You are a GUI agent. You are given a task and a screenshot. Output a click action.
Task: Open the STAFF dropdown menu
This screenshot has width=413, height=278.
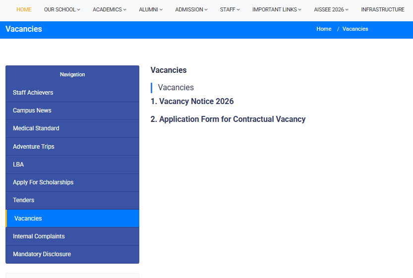pos(230,9)
